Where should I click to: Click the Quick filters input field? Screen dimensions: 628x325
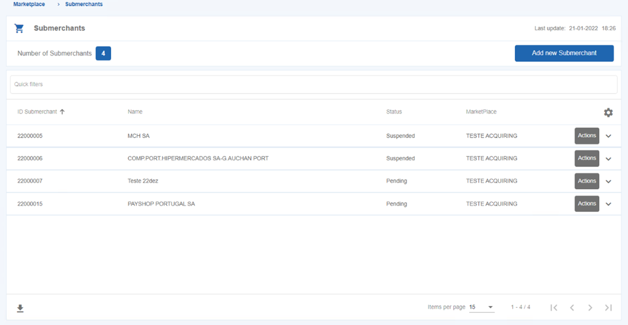[x=313, y=84]
